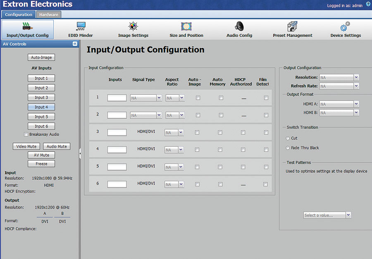
Task: Click the Video Mute button
Action: click(26, 146)
